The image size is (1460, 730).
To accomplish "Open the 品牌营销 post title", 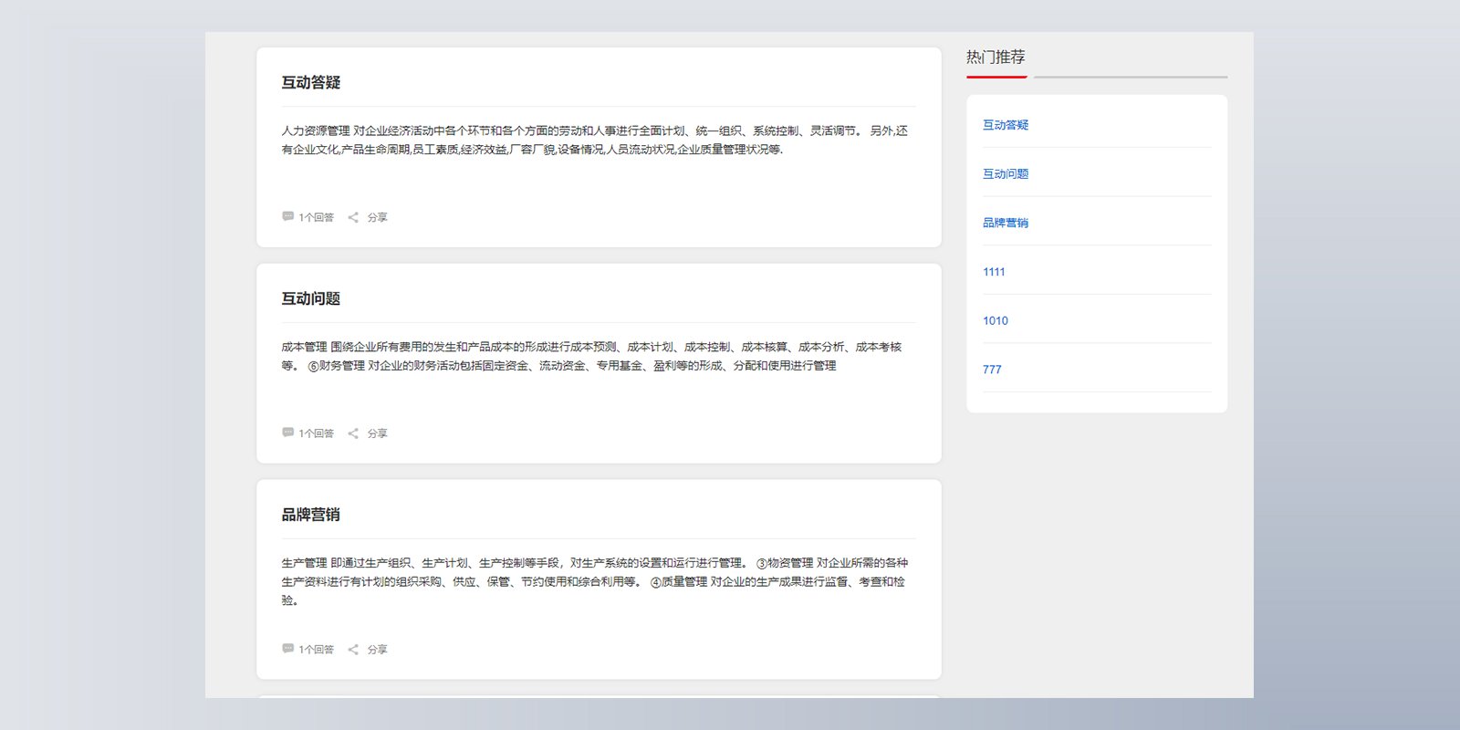I will pyautogui.click(x=311, y=515).
